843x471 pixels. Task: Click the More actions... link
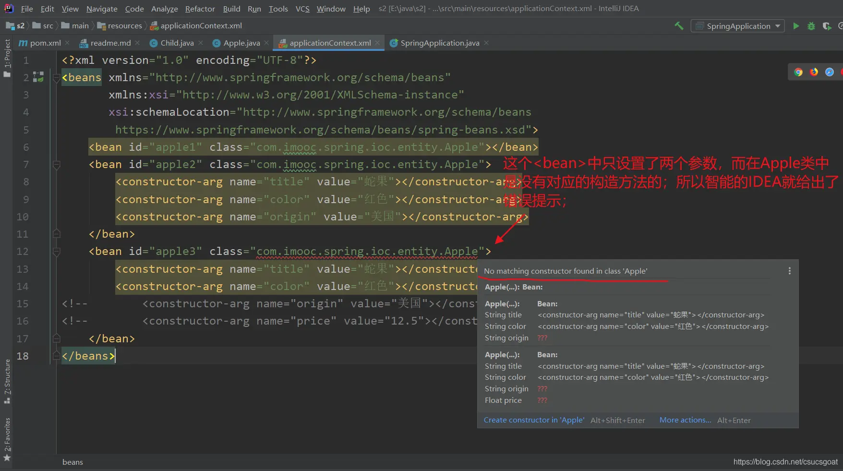[x=685, y=420]
